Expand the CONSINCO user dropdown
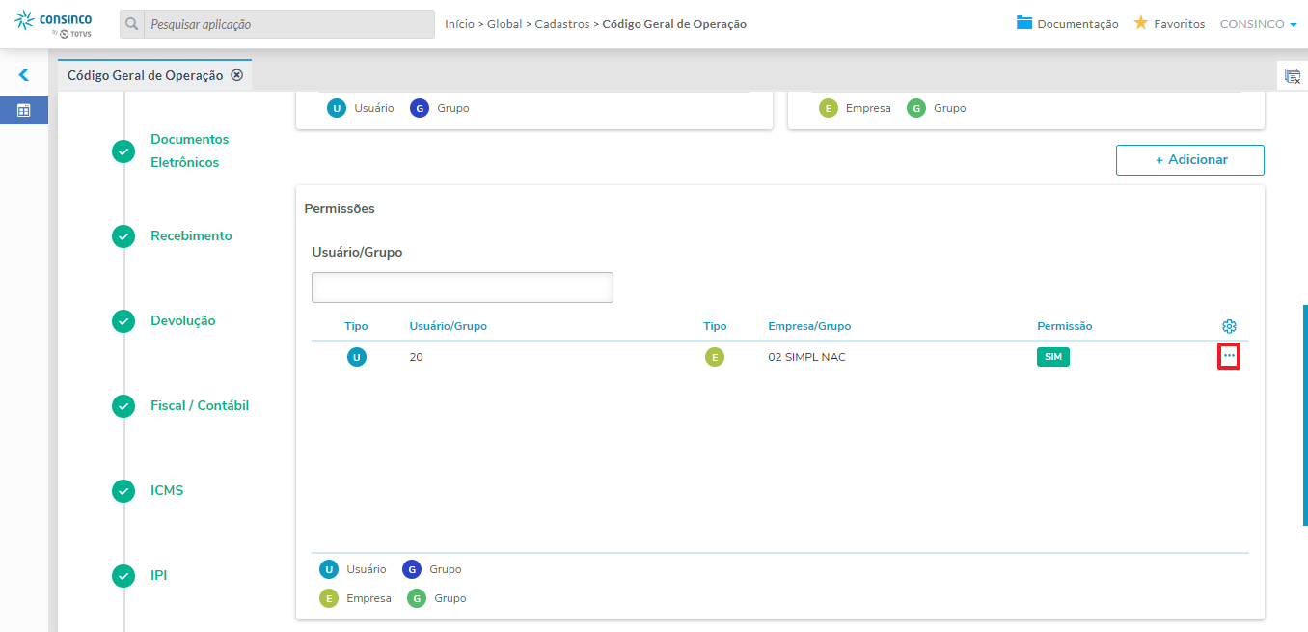The height and width of the screenshot is (632, 1308). coord(1258,24)
